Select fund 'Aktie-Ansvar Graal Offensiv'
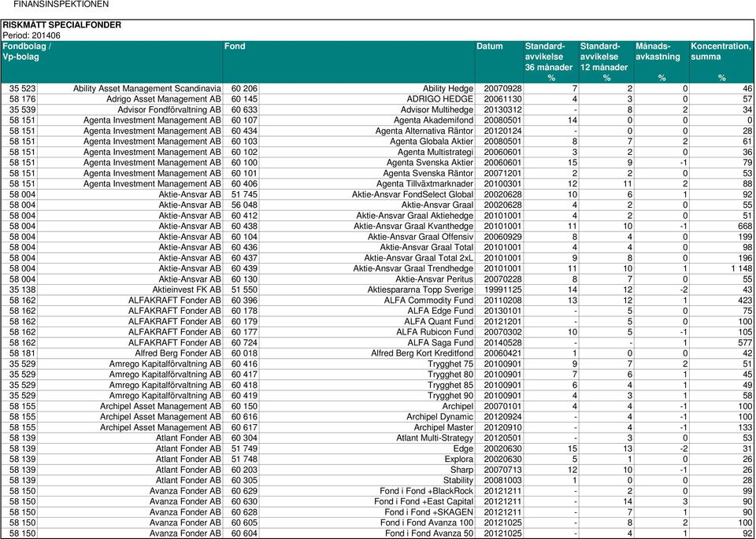Screen dimensions: 756x539 coord(421,237)
